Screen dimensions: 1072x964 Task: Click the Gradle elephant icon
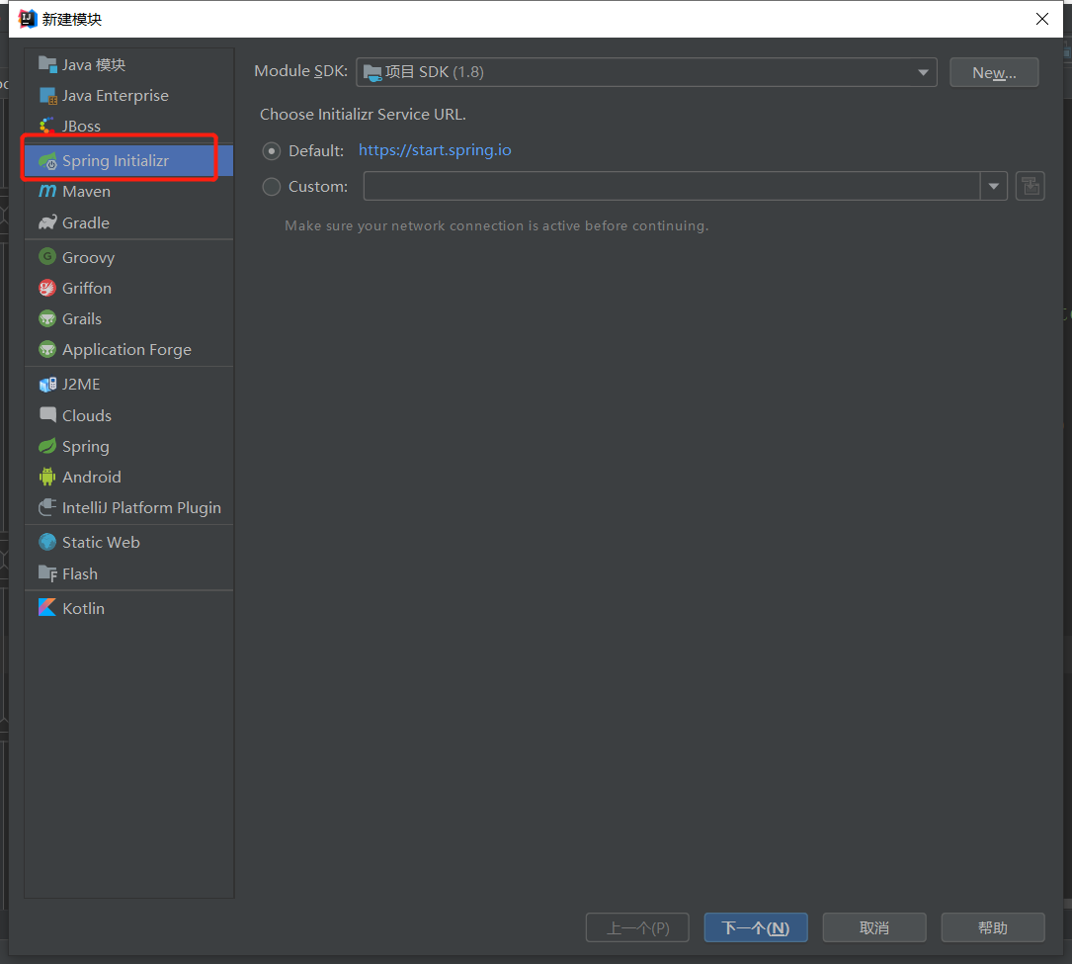[x=47, y=223]
